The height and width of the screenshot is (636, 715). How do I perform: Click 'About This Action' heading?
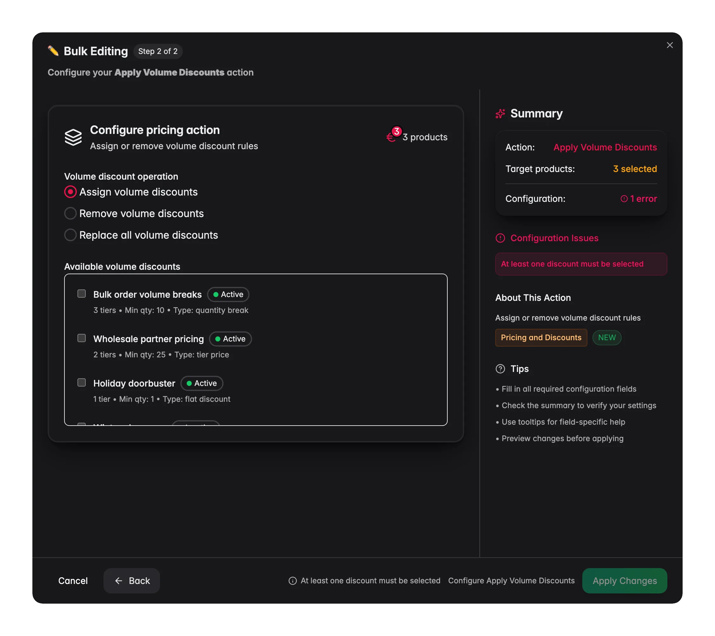tap(533, 298)
